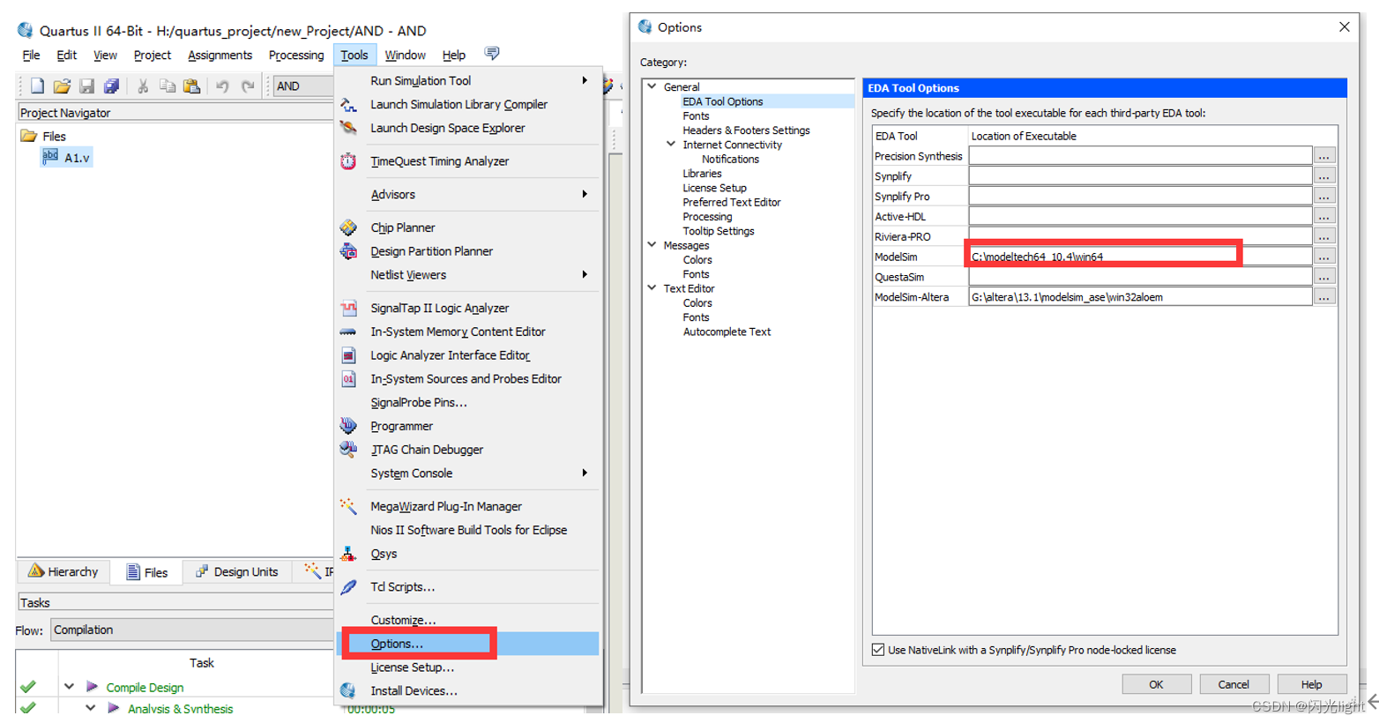Switch to the Hierarchy tab
Screen dimensions: 1379x723
(63, 571)
